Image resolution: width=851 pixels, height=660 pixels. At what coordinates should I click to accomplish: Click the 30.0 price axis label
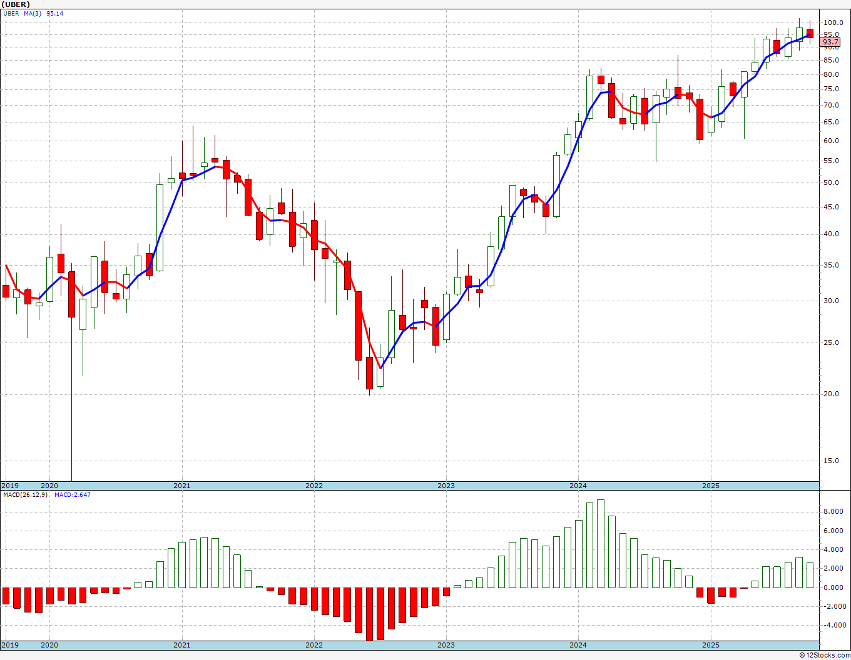[x=831, y=301]
